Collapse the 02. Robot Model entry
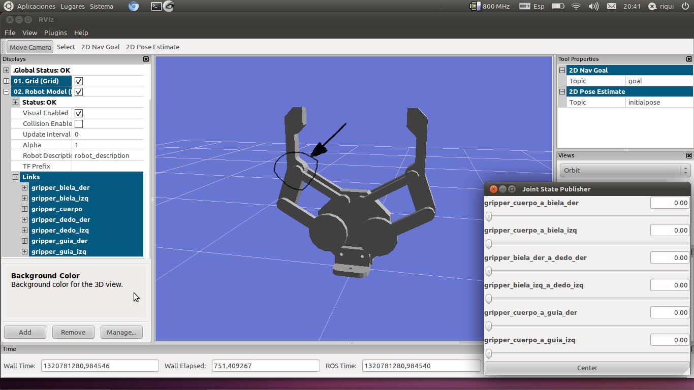 [7, 91]
